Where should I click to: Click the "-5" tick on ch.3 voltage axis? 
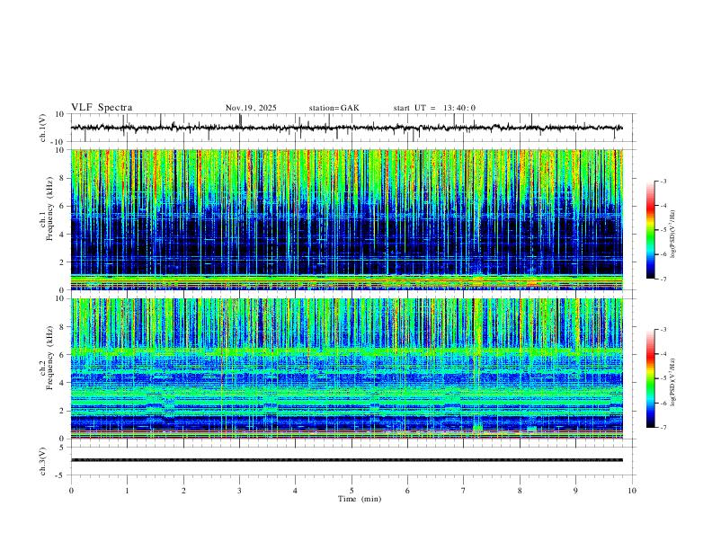(x=61, y=475)
